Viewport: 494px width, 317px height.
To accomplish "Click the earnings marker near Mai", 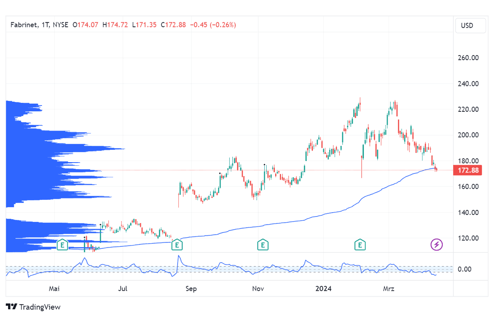I will pyautogui.click(x=63, y=245).
